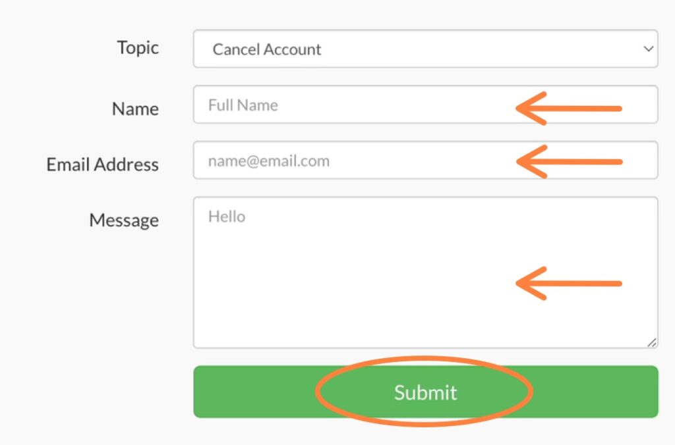Select the "Cancel Account" text in Topic
The image size is (675, 445).
pyautogui.click(x=267, y=49)
